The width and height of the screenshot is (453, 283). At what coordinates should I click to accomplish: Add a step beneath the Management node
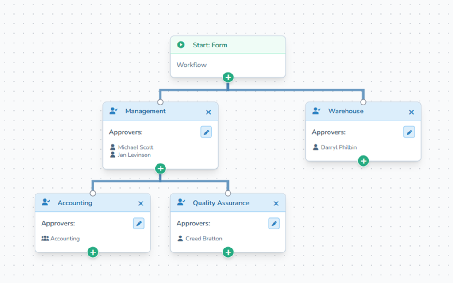tap(160, 169)
